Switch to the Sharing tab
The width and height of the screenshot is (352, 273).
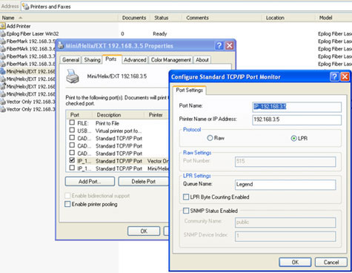[x=92, y=60]
